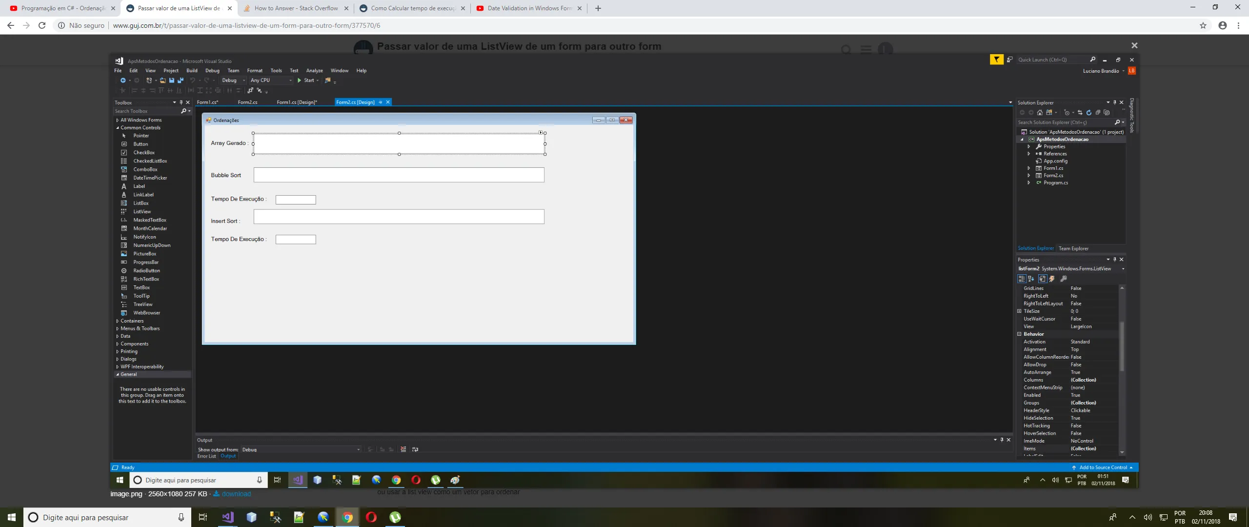Toggle Categorized view in Properties panel

point(1021,279)
